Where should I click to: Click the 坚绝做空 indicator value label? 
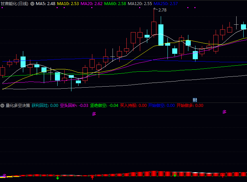(x=104, y=106)
